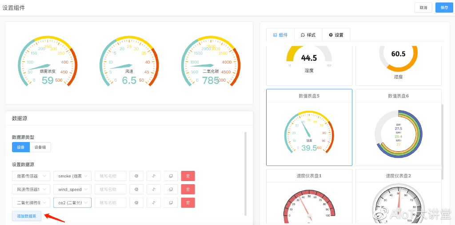The image size is (455, 225).
Task: Click the 烟雾浓度 preview gauge
Action: tap(48, 62)
